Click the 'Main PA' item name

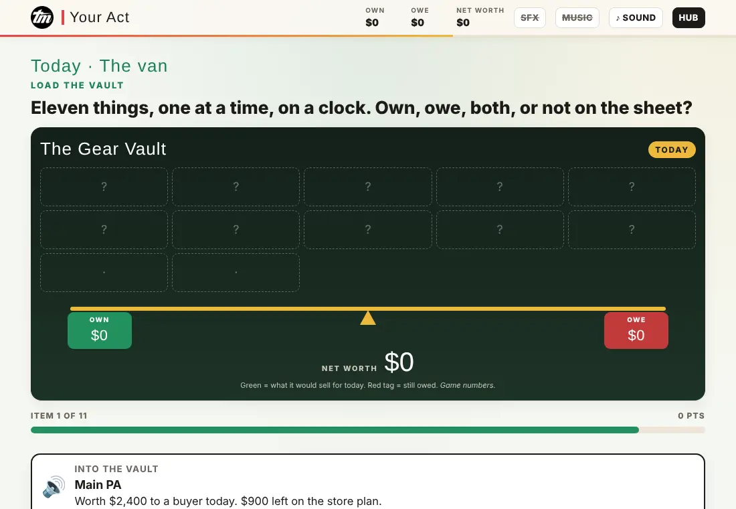coord(98,485)
